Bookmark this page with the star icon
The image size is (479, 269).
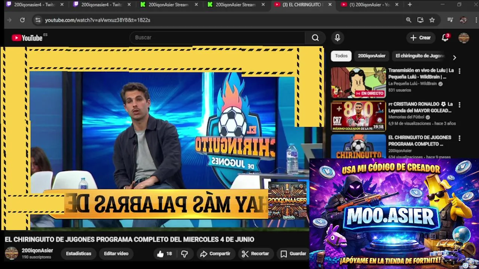[x=432, y=20]
